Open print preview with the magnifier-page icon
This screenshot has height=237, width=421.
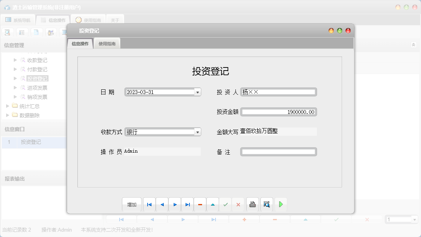click(x=266, y=204)
